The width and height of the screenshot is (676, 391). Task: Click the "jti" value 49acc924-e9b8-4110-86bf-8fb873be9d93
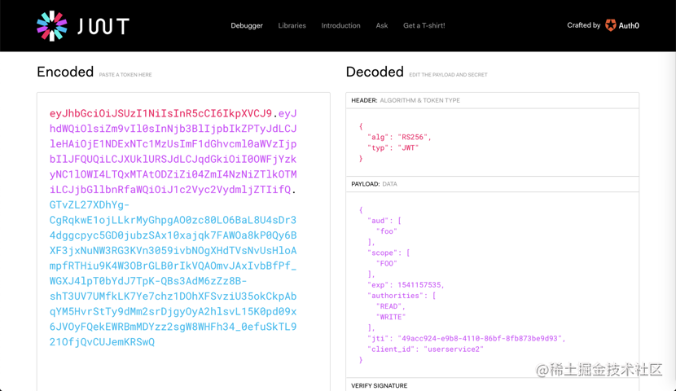click(x=480, y=338)
